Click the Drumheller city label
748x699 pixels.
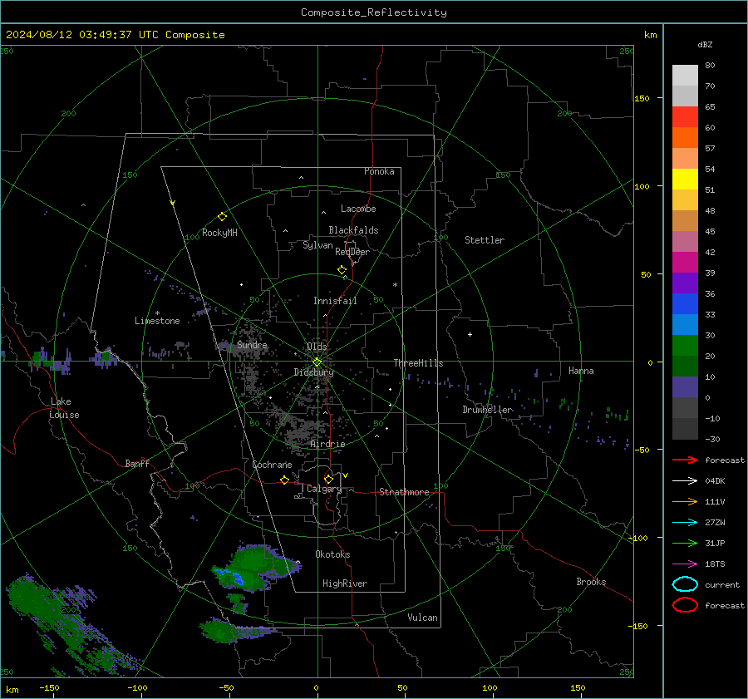(488, 410)
